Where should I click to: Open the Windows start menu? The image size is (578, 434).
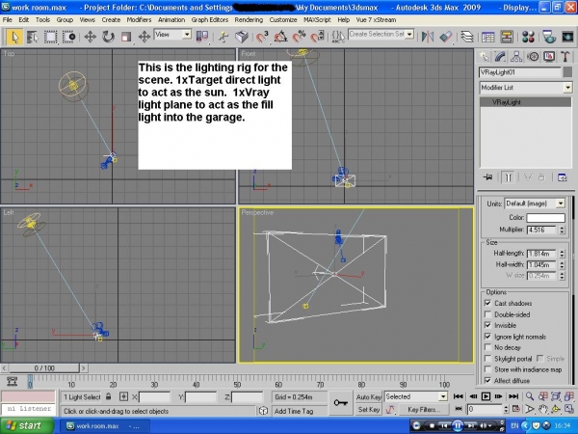pyautogui.click(x=27, y=426)
